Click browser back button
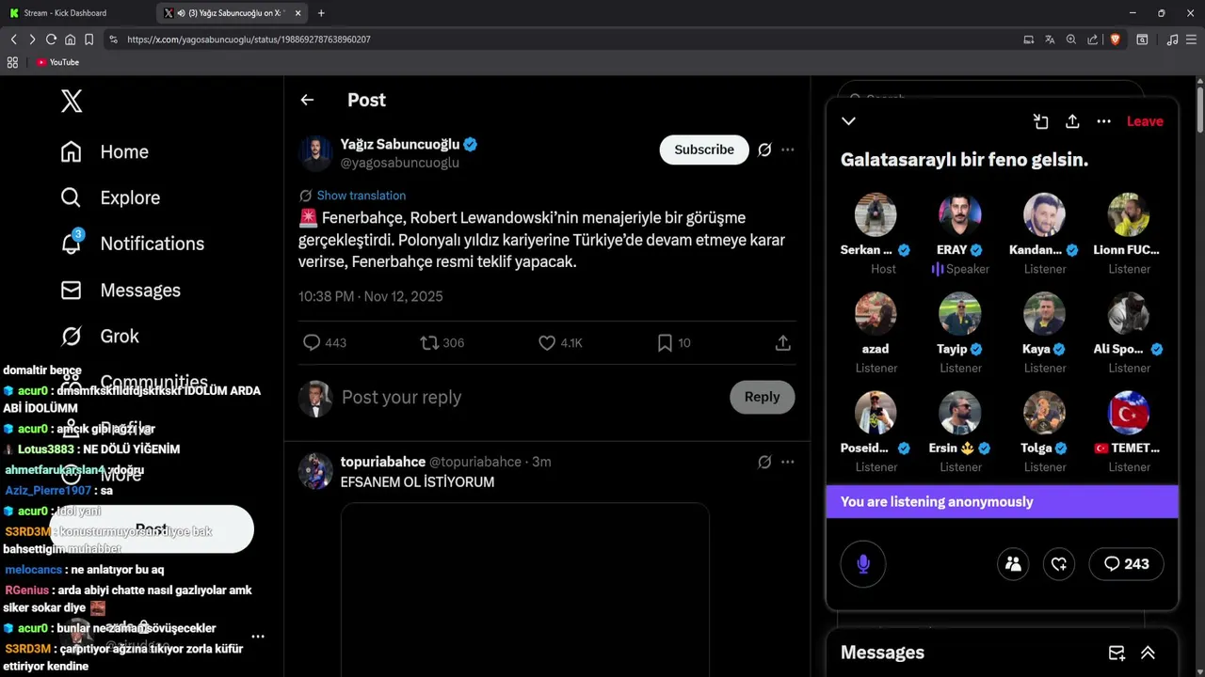Viewport: 1205px width, 677px height. pos(13,39)
